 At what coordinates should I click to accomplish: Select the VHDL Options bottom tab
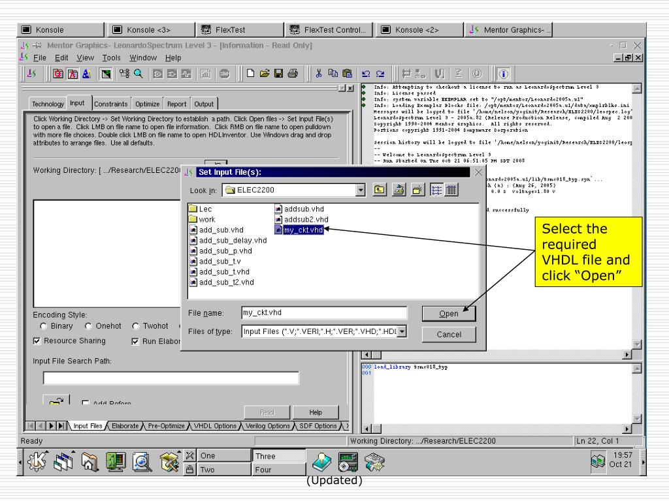215,425
